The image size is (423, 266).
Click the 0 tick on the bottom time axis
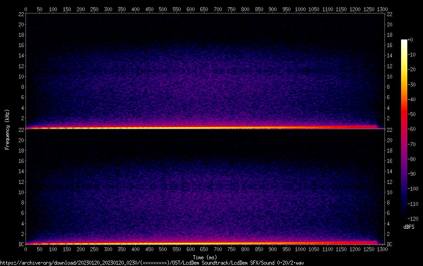[x=26, y=249]
